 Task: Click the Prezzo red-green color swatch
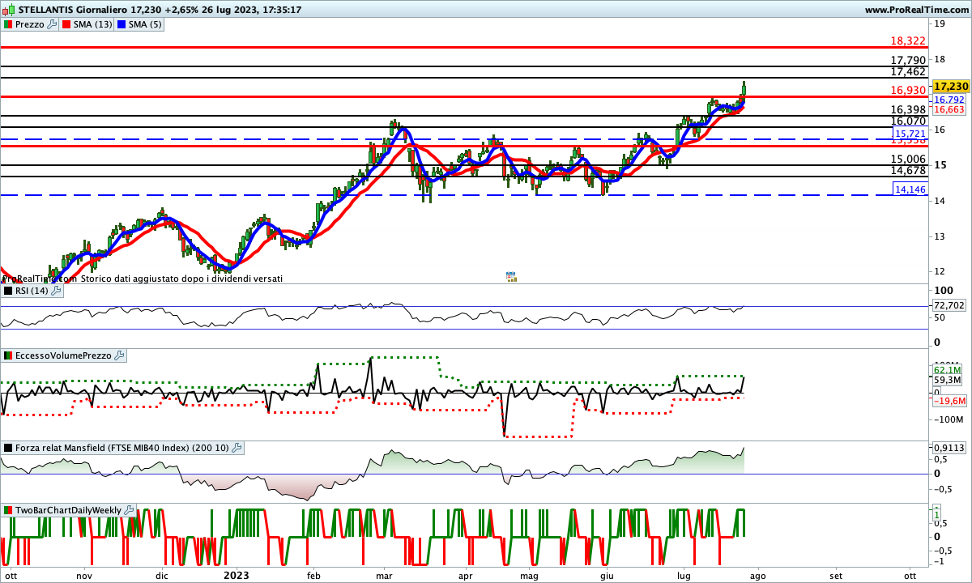point(7,24)
